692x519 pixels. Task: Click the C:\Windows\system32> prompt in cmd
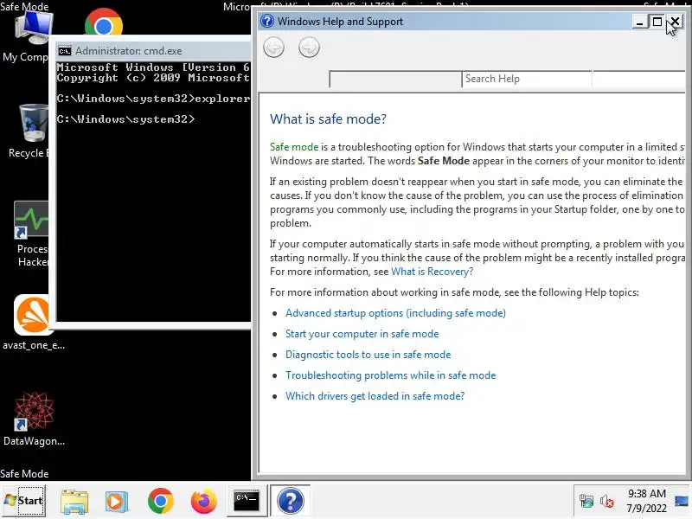click(125, 119)
